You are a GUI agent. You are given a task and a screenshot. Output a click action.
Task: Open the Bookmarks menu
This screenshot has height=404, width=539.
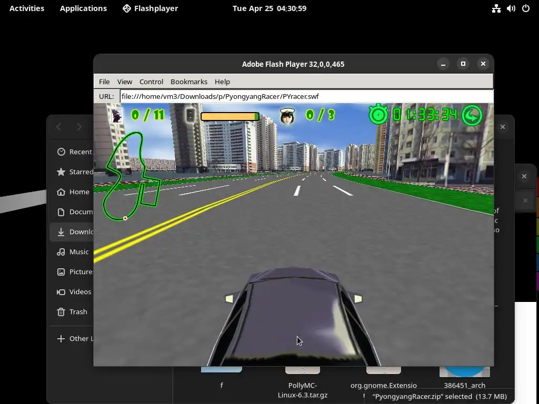point(189,82)
